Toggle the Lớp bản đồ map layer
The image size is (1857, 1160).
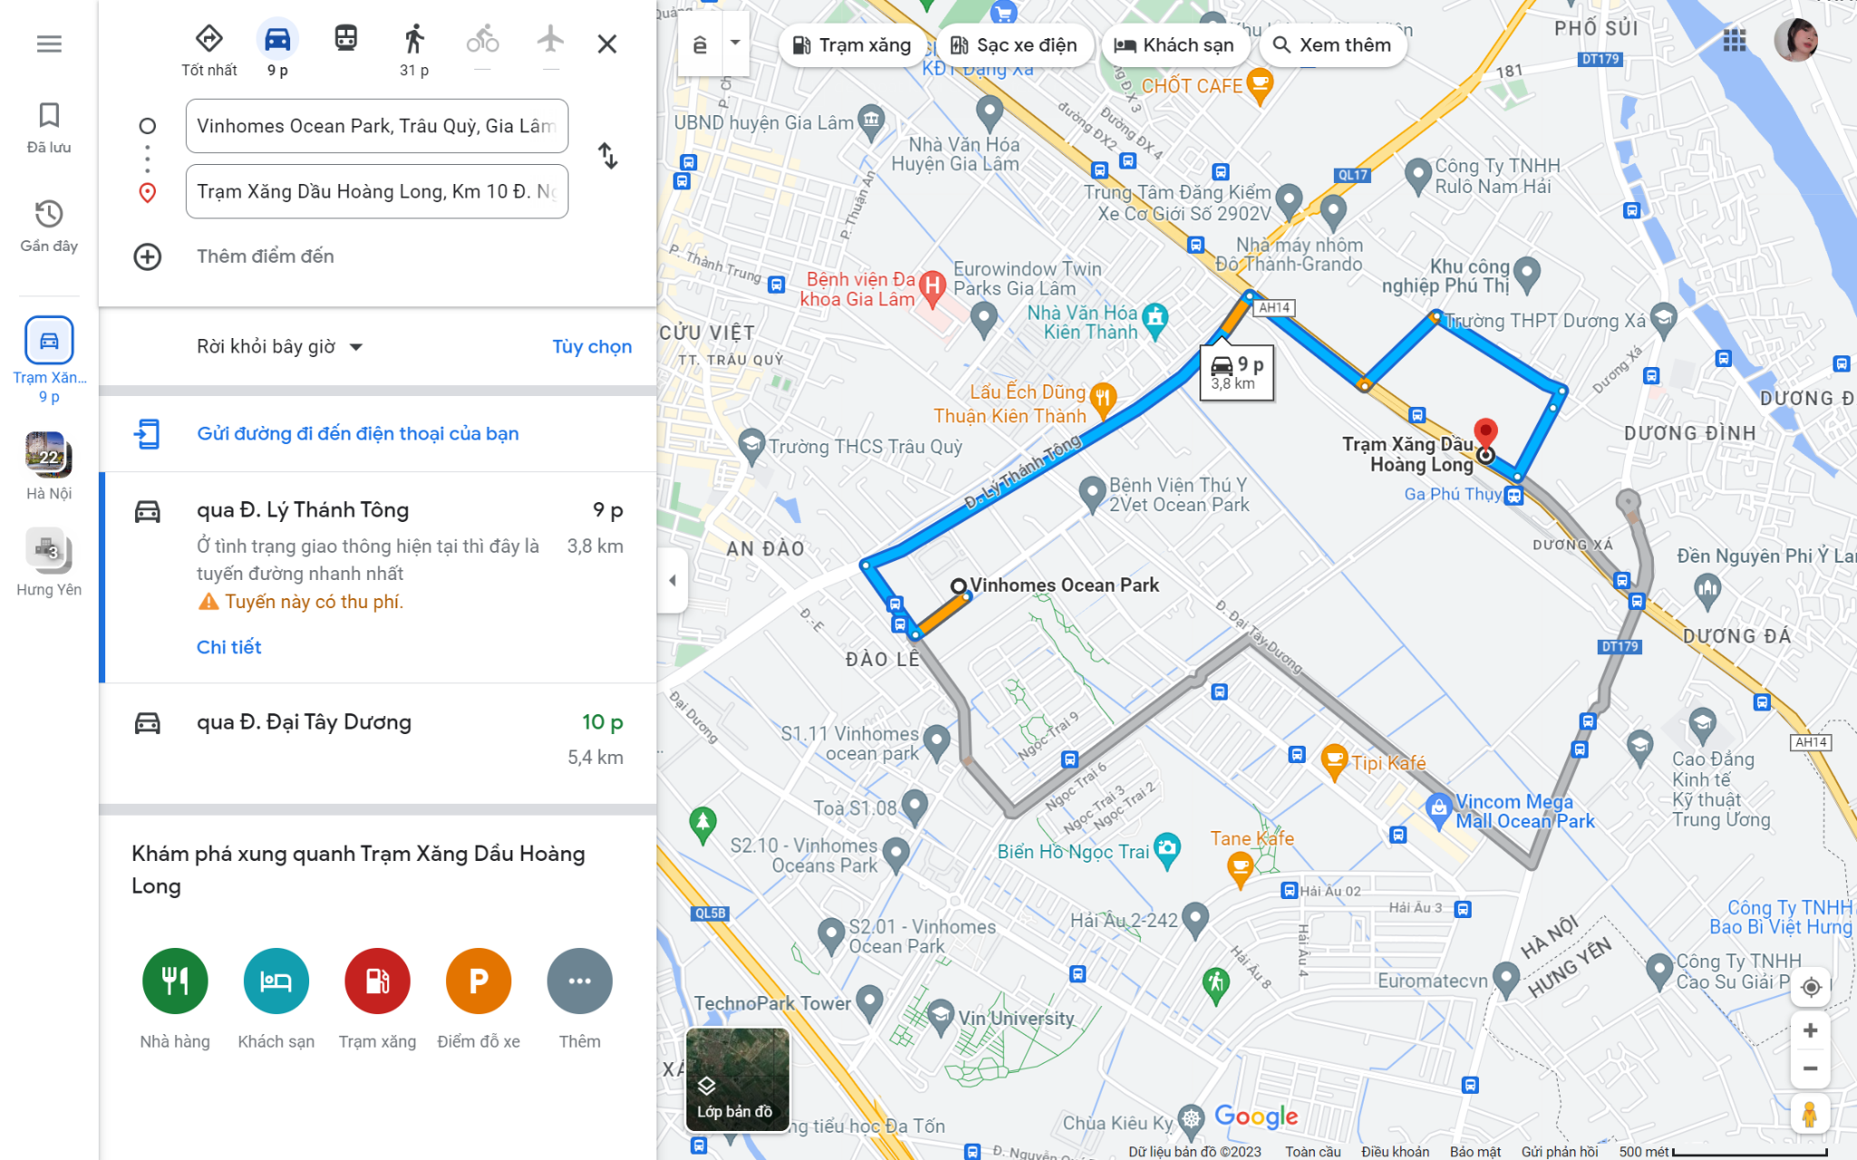737,1079
